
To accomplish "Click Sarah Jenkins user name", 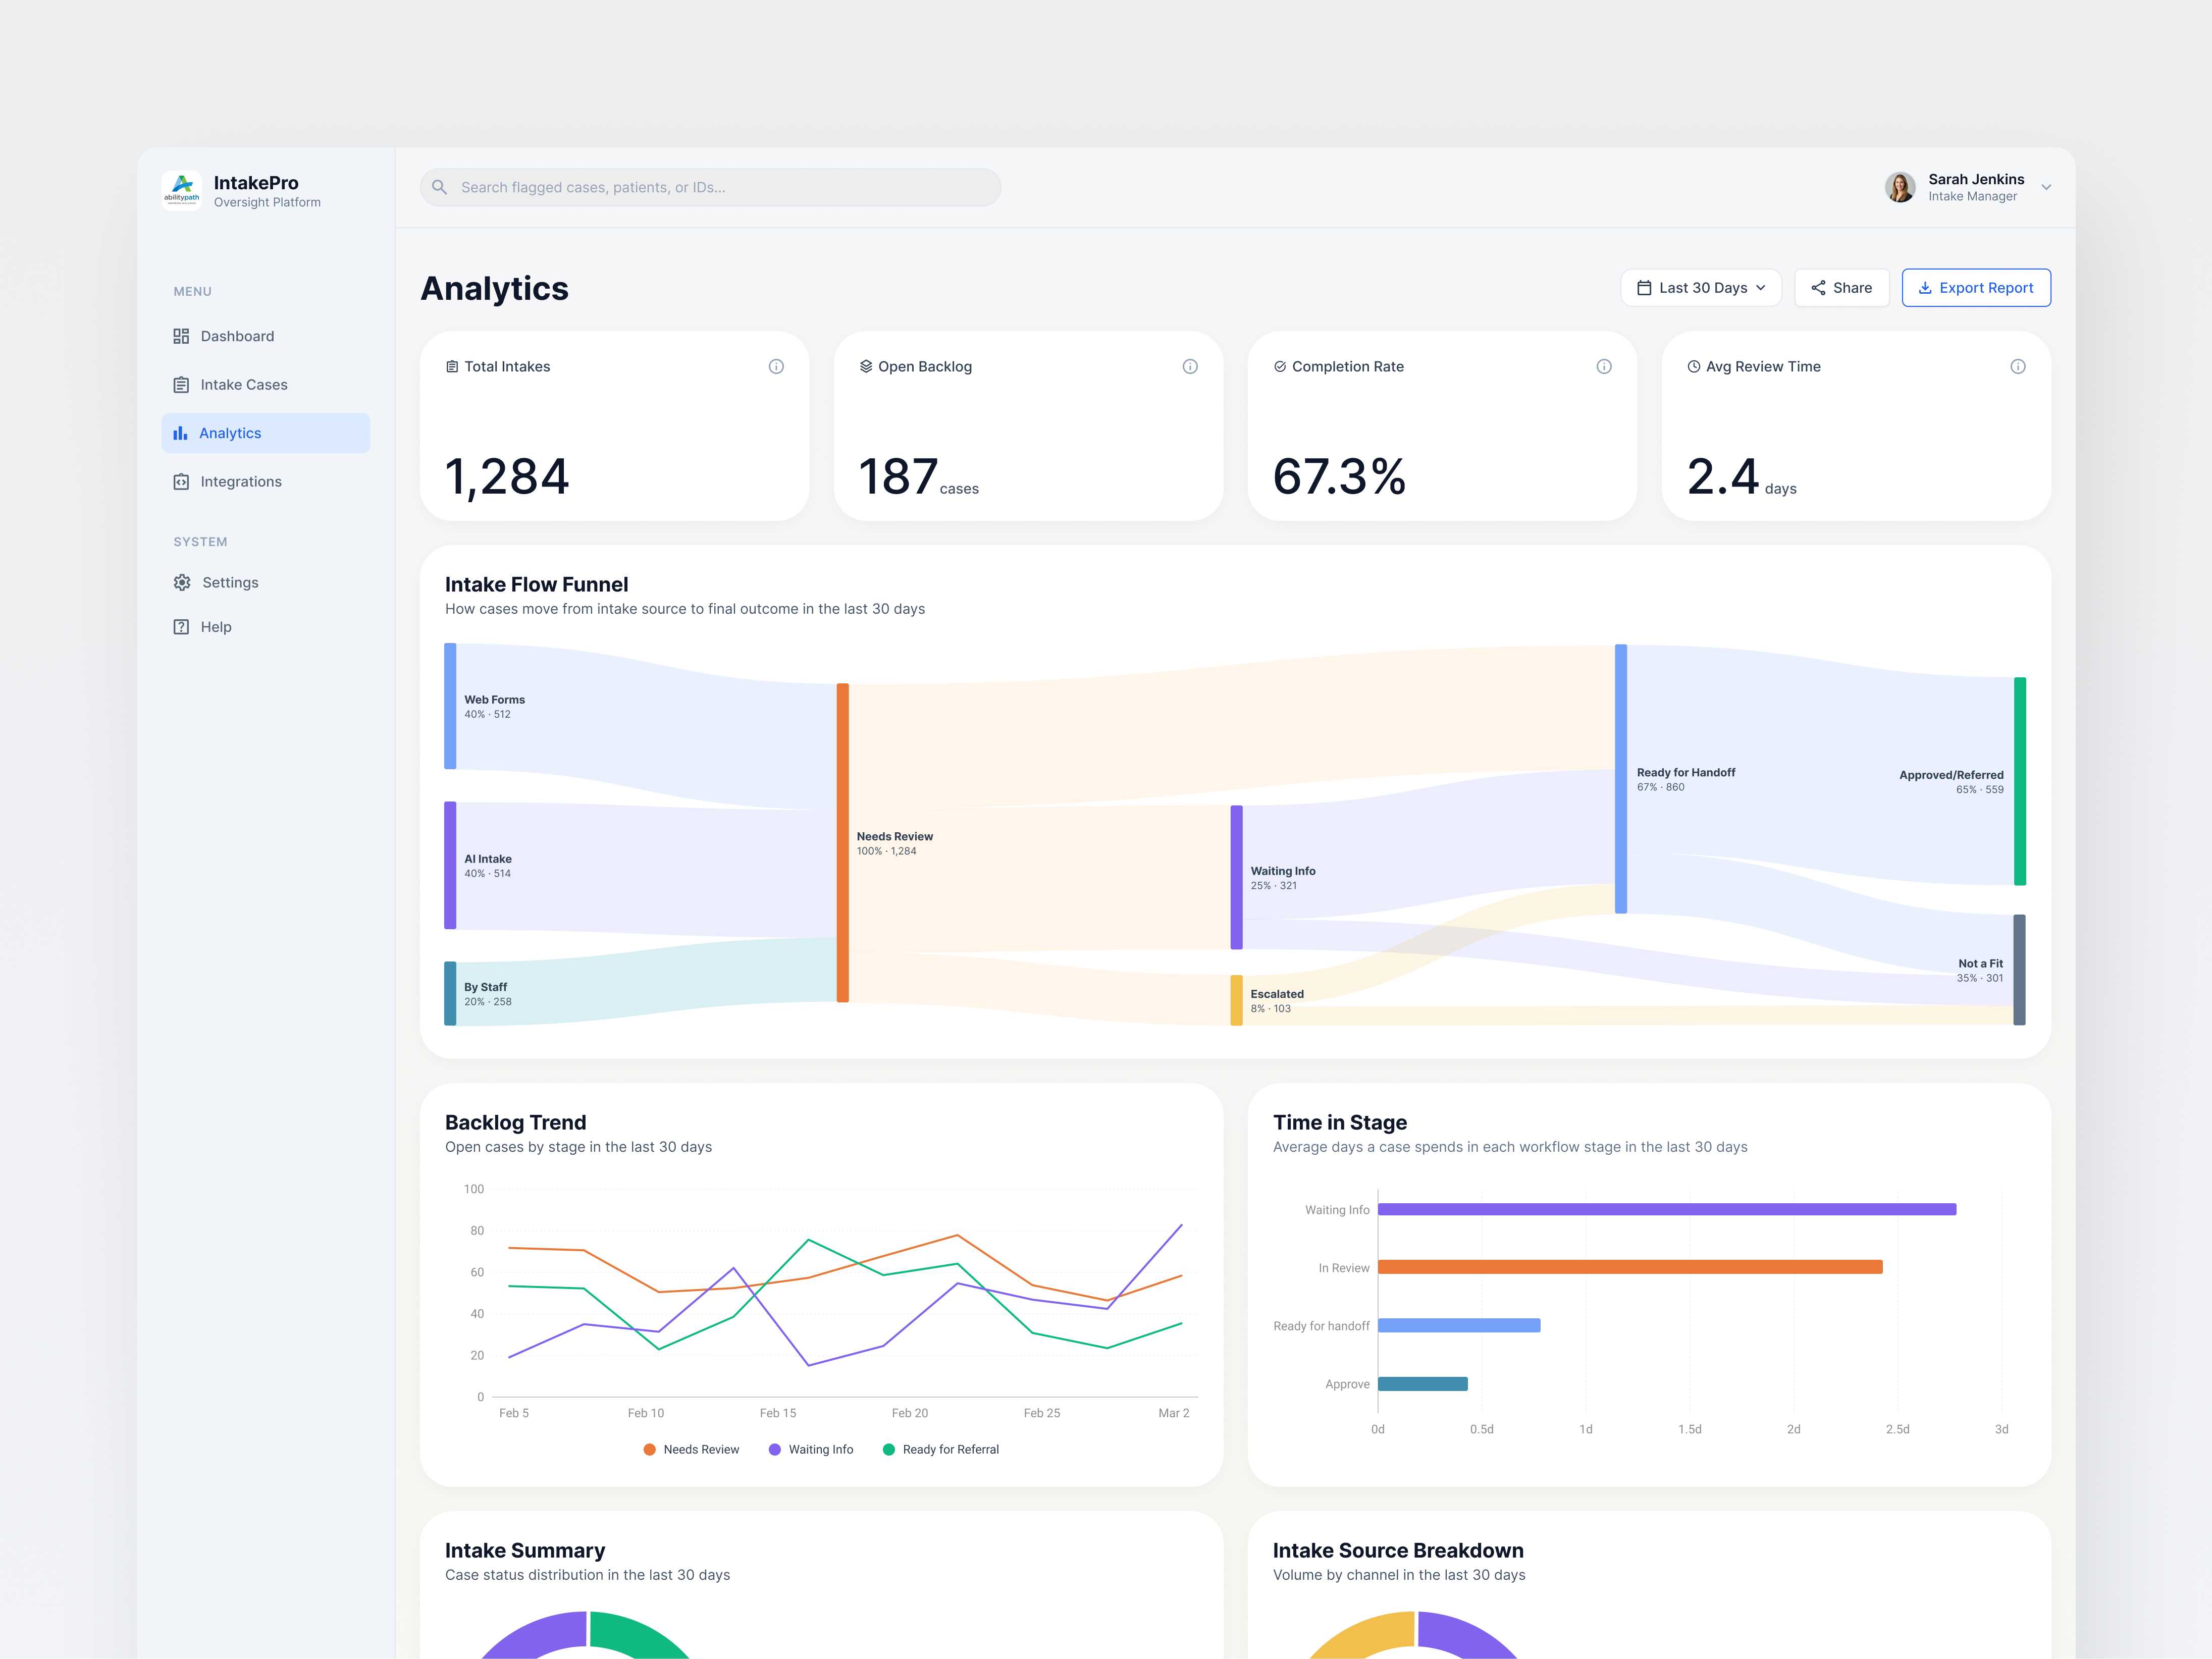I will [1976, 179].
